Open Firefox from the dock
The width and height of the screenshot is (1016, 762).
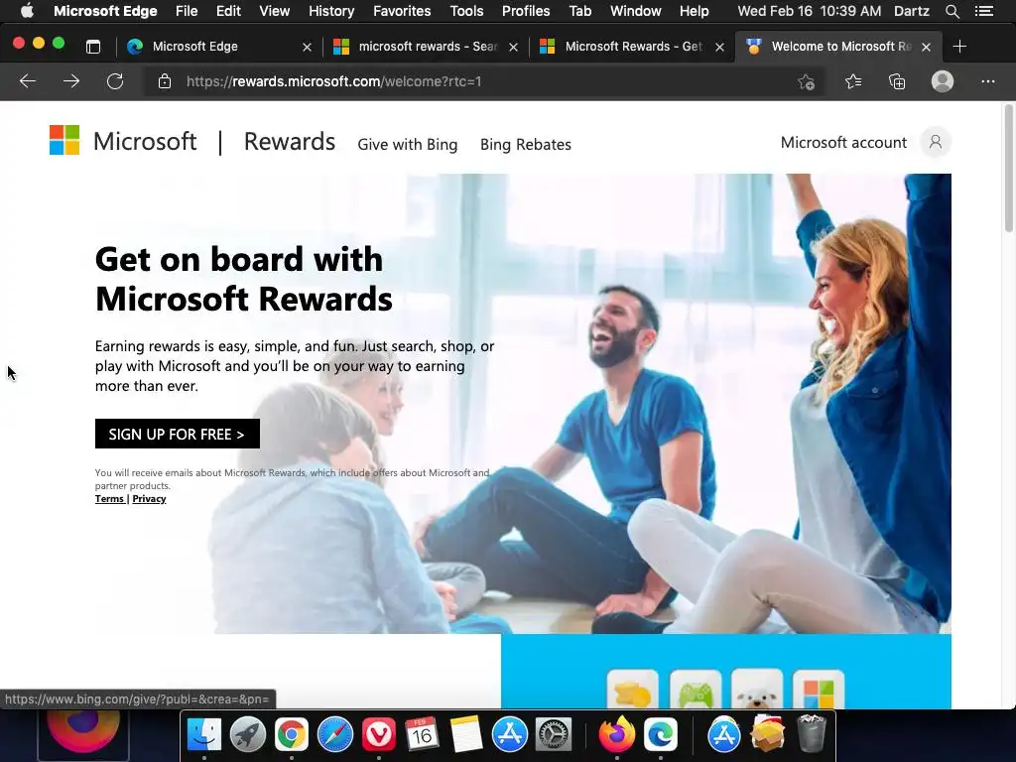(x=617, y=734)
